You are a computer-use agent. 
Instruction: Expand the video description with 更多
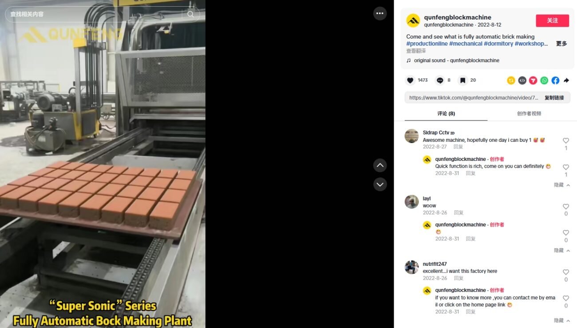click(x=561, y=44)
